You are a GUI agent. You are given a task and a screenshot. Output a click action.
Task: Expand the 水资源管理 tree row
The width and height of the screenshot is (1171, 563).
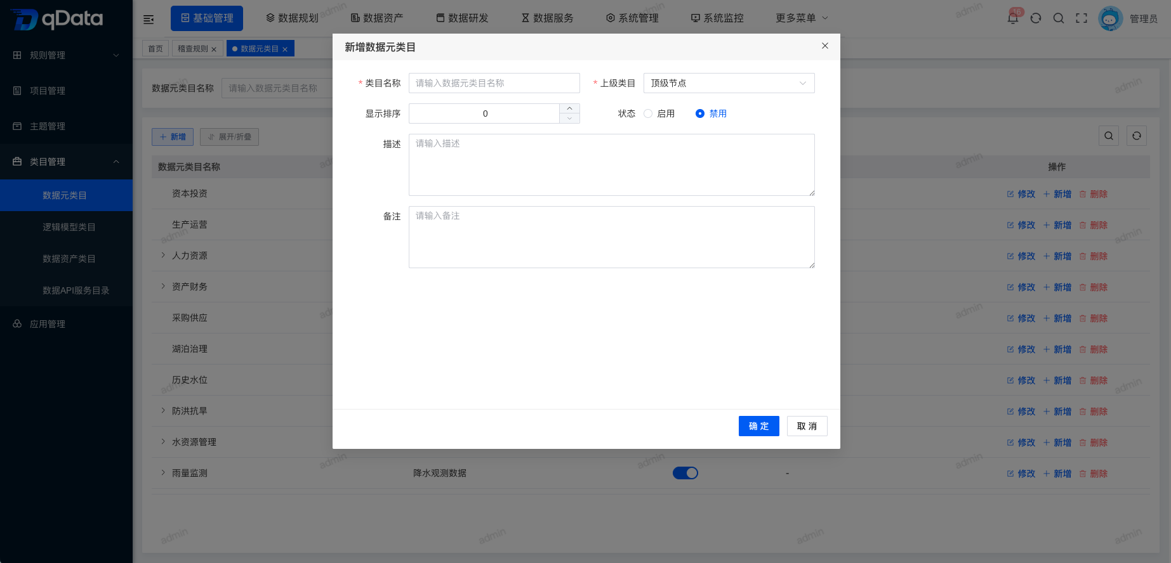163,441
